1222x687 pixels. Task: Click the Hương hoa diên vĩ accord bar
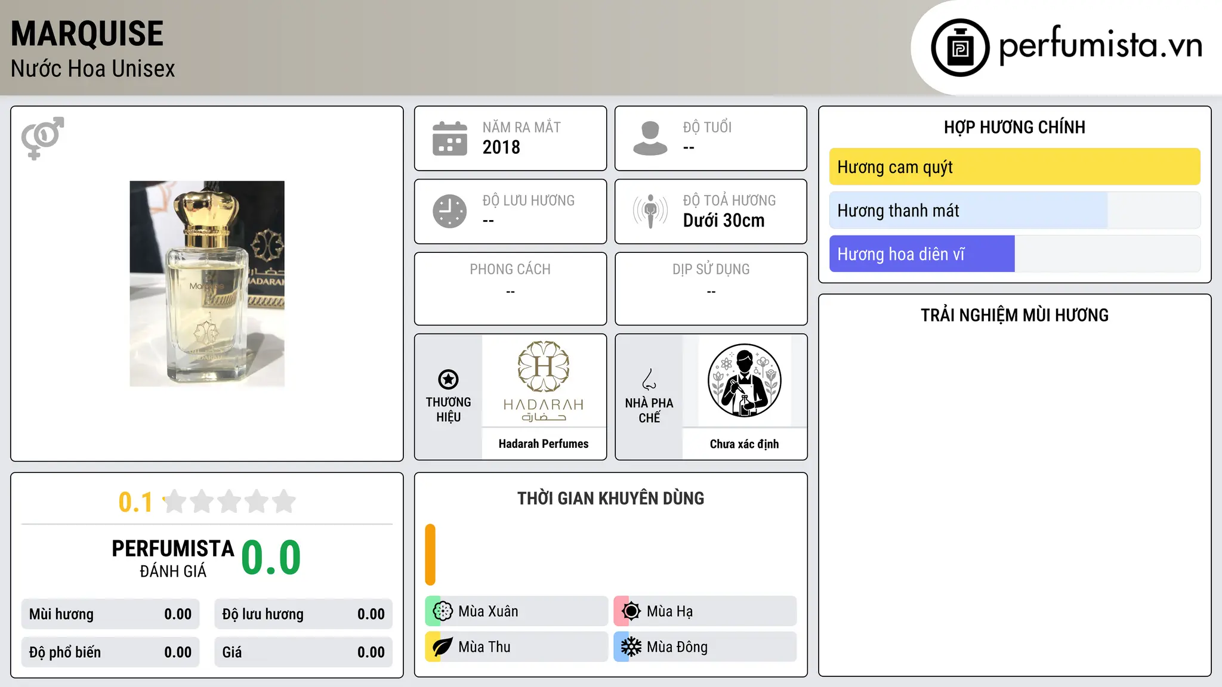click(1015, 254)
